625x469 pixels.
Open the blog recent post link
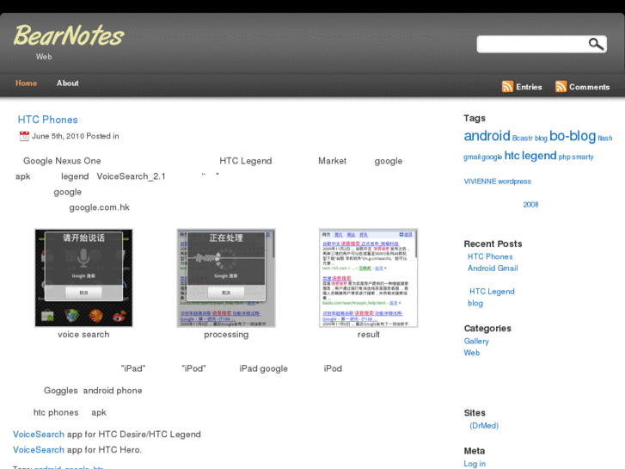[x=475, y=304]
